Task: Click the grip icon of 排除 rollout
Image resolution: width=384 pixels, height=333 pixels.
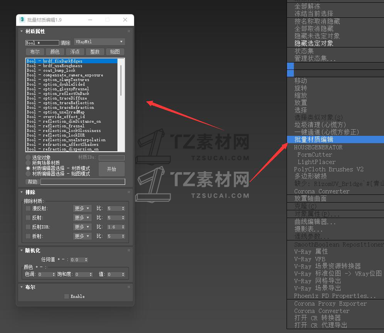Action: click(129, 192)
